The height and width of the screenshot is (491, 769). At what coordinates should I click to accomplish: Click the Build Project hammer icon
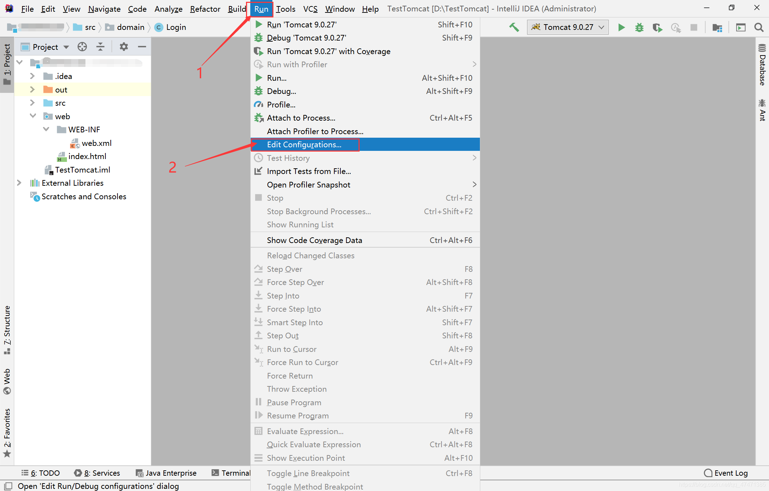click(x=514, y=27)
